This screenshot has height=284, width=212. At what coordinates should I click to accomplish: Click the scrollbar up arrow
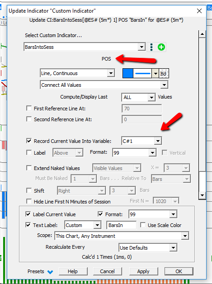(202, 34)
